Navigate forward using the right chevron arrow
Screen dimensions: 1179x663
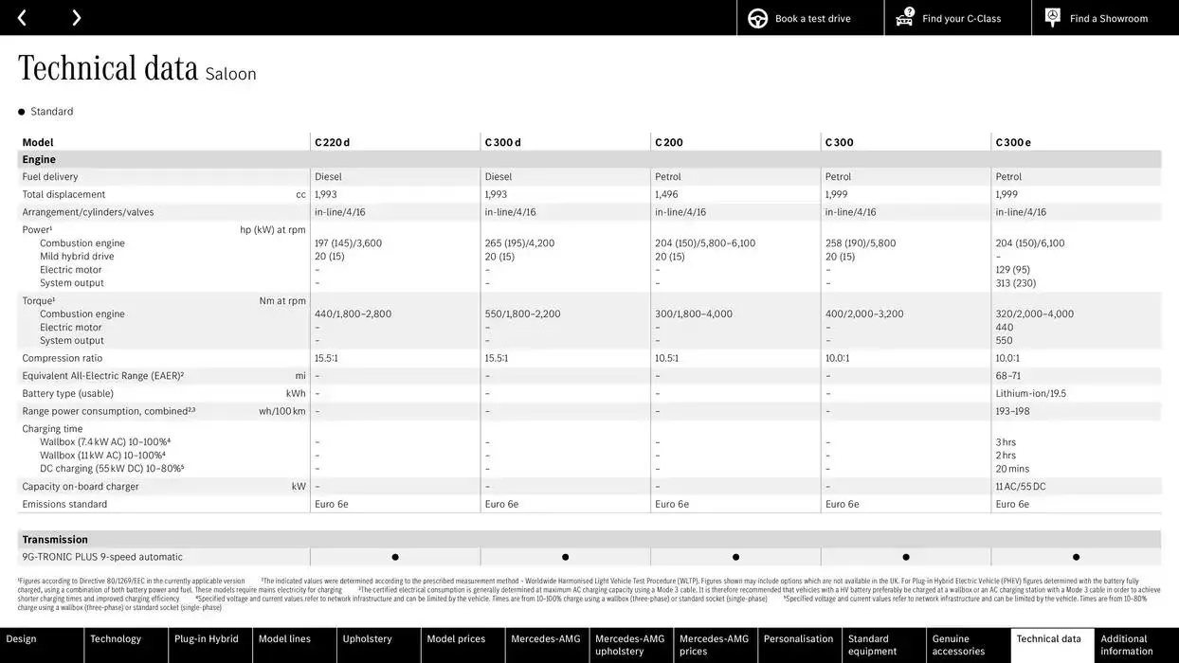[76, 17]
